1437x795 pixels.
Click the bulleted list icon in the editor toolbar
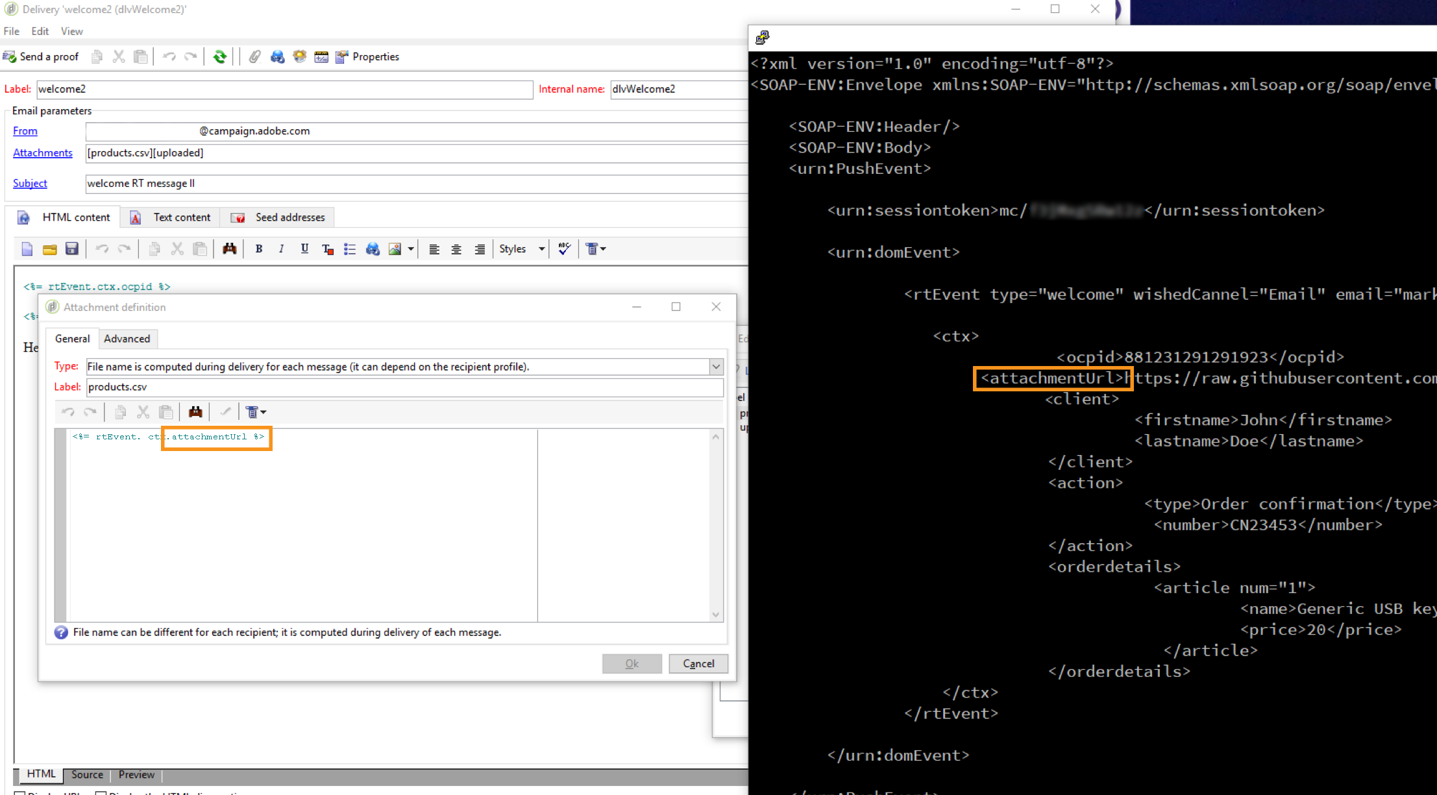(x=350, y=249)
